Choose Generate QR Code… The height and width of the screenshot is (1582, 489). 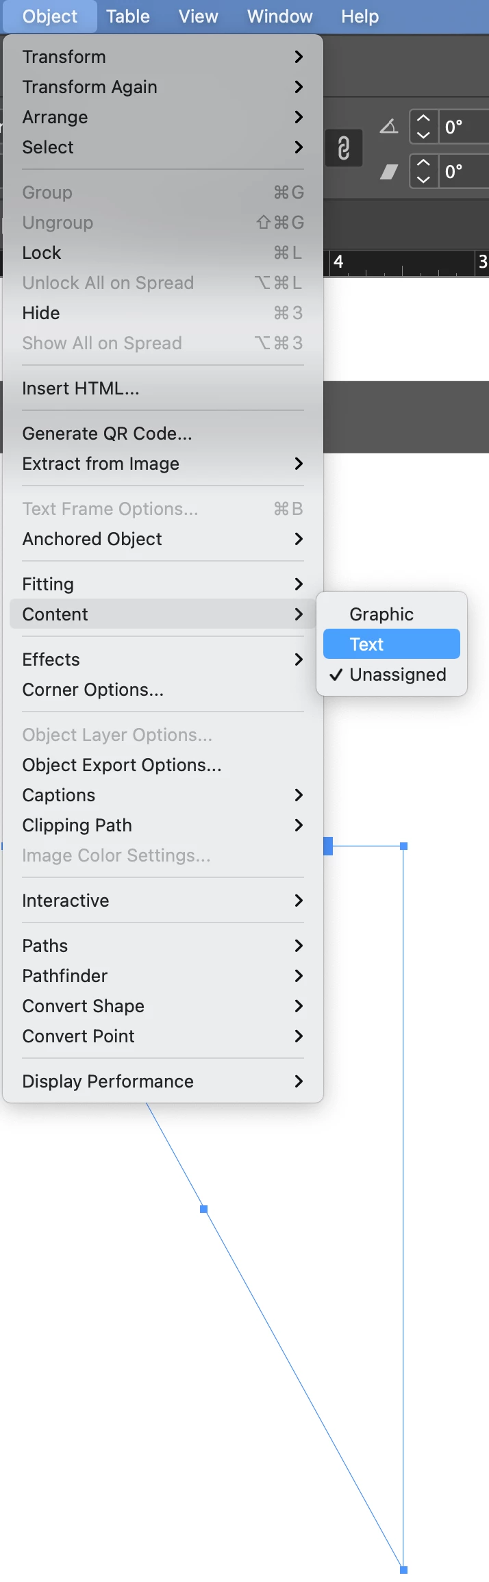(107, 434)
